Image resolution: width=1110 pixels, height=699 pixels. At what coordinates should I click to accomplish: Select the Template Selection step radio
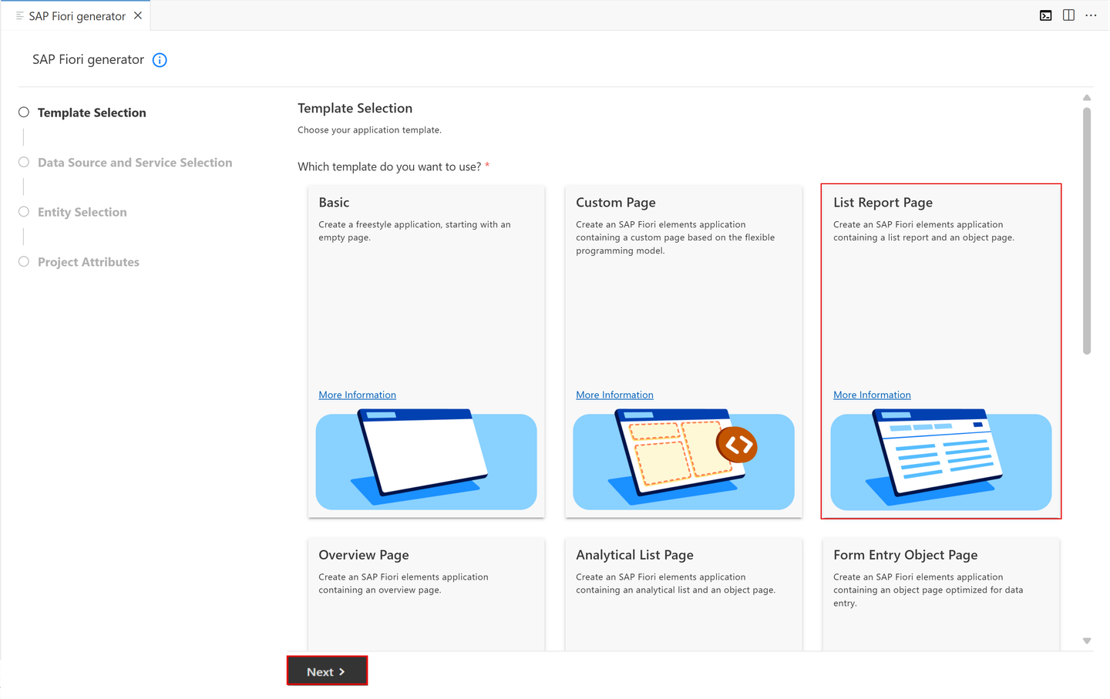coord(24,113)
